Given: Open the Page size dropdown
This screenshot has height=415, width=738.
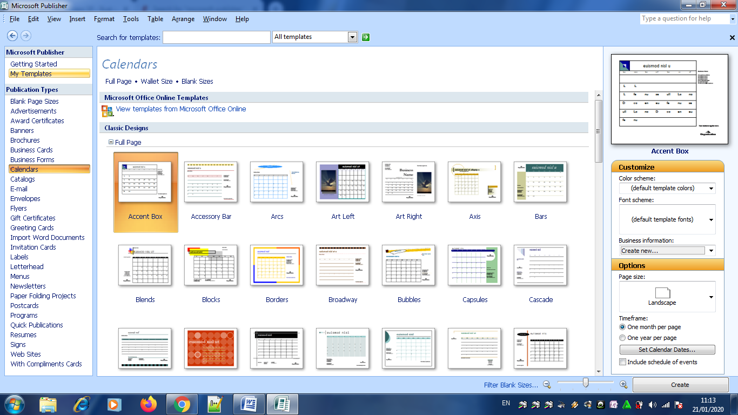Looking at the screenshot, I should [x=711, y=297].
